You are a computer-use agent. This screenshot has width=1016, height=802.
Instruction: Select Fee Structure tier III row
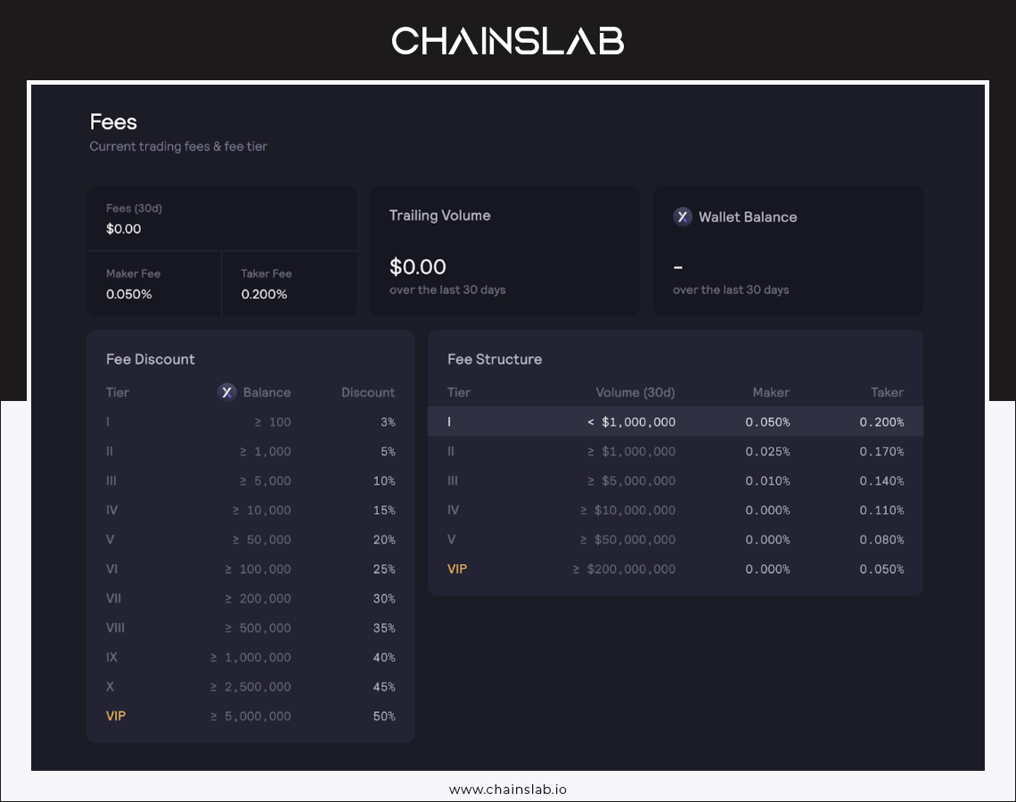coord(675,480)
